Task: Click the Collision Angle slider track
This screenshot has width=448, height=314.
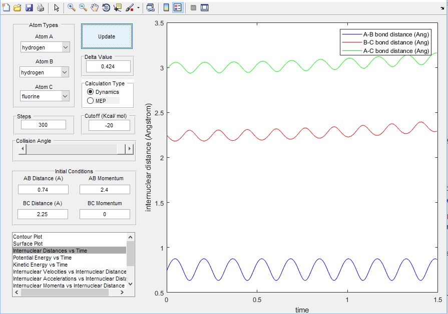Action: (72, 149)
